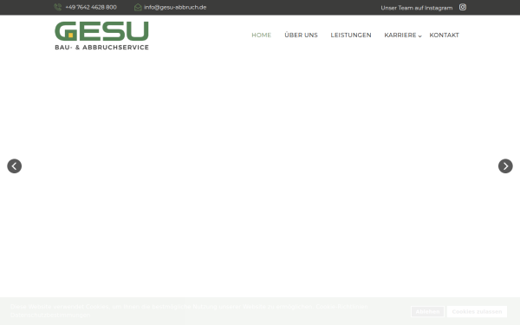Viewport: 520px width, 325px height.
Task: Open Unser Team auf Instagram link
Action: point(417,8)
